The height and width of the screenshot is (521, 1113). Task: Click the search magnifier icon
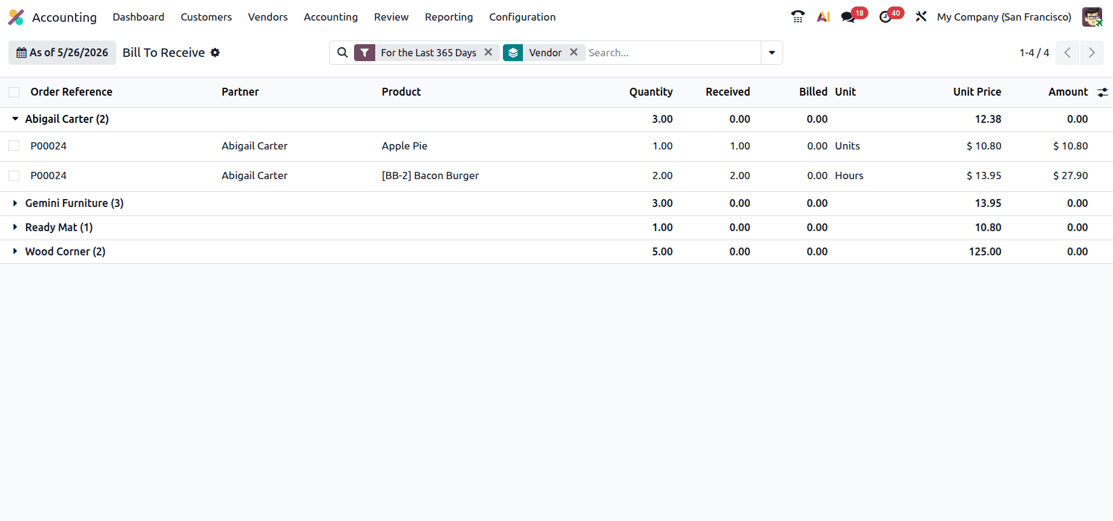tap(343, 53)
